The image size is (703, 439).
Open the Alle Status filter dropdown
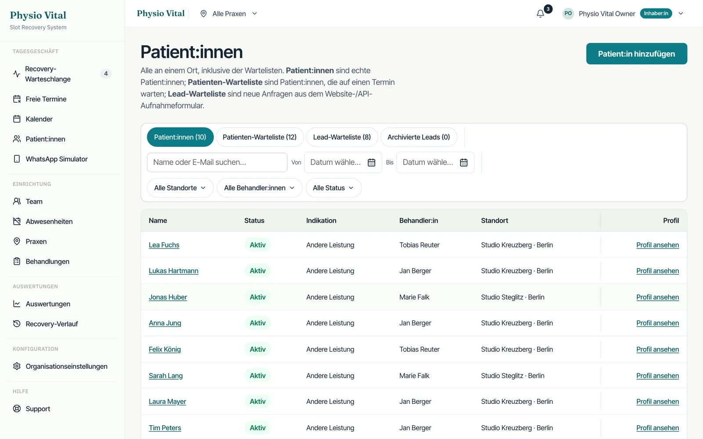click(x=333, y=188)
